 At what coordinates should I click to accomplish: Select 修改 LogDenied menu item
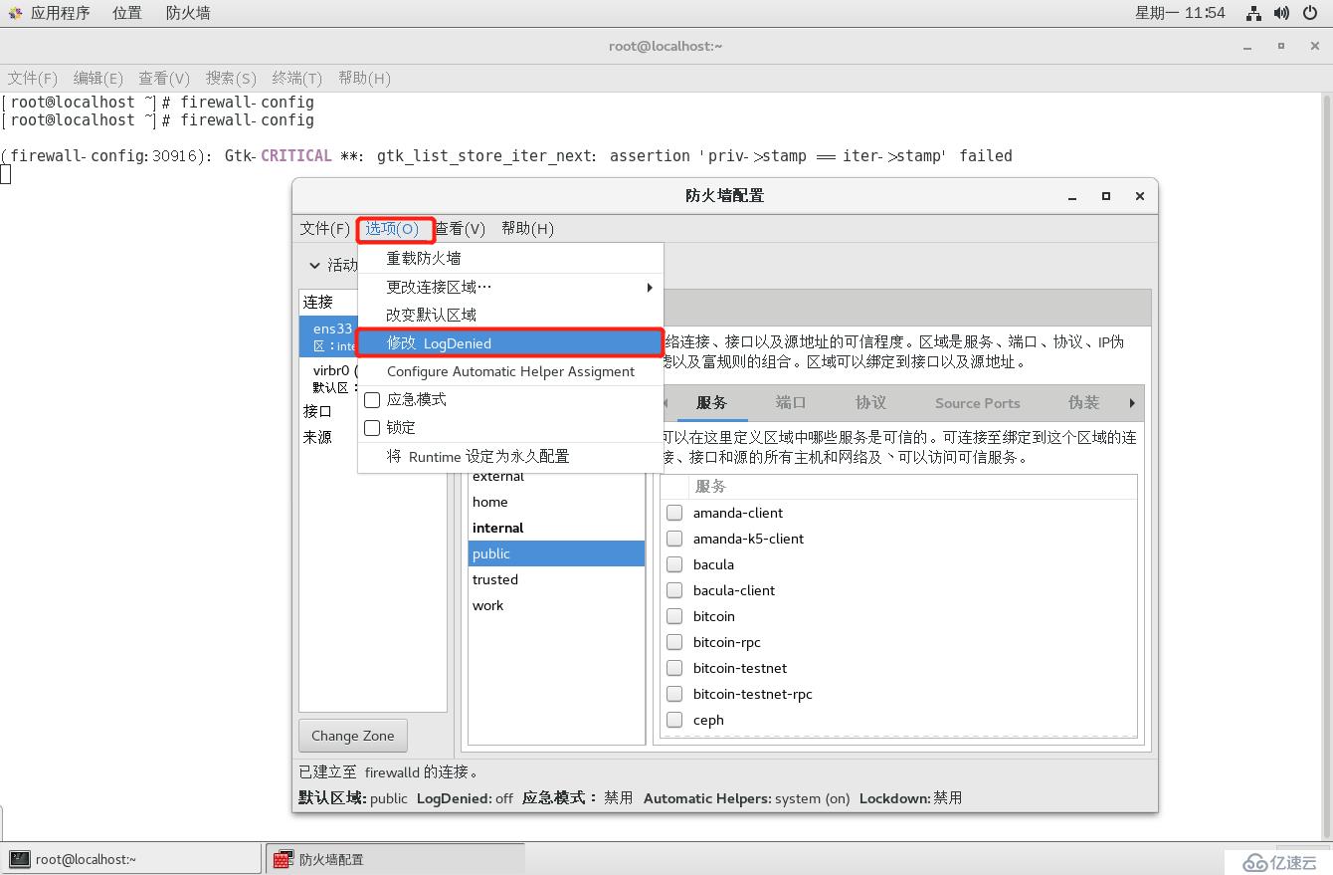510,343
